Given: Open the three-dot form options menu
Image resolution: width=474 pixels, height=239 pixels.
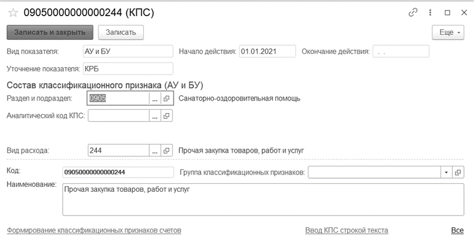Looking at the screenshot, I should pos(430,12).
